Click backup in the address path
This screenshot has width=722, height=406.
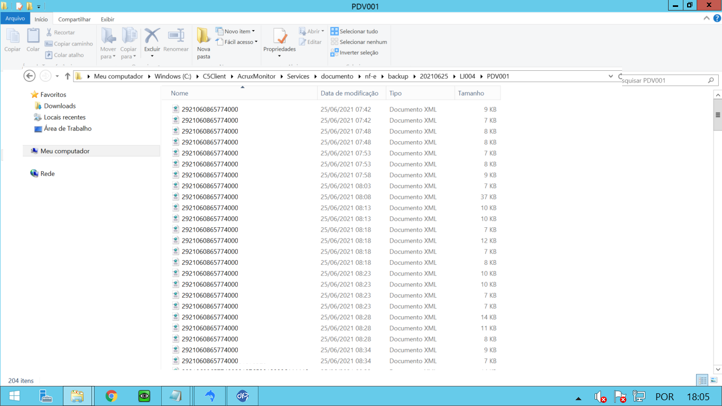(398, 76)
